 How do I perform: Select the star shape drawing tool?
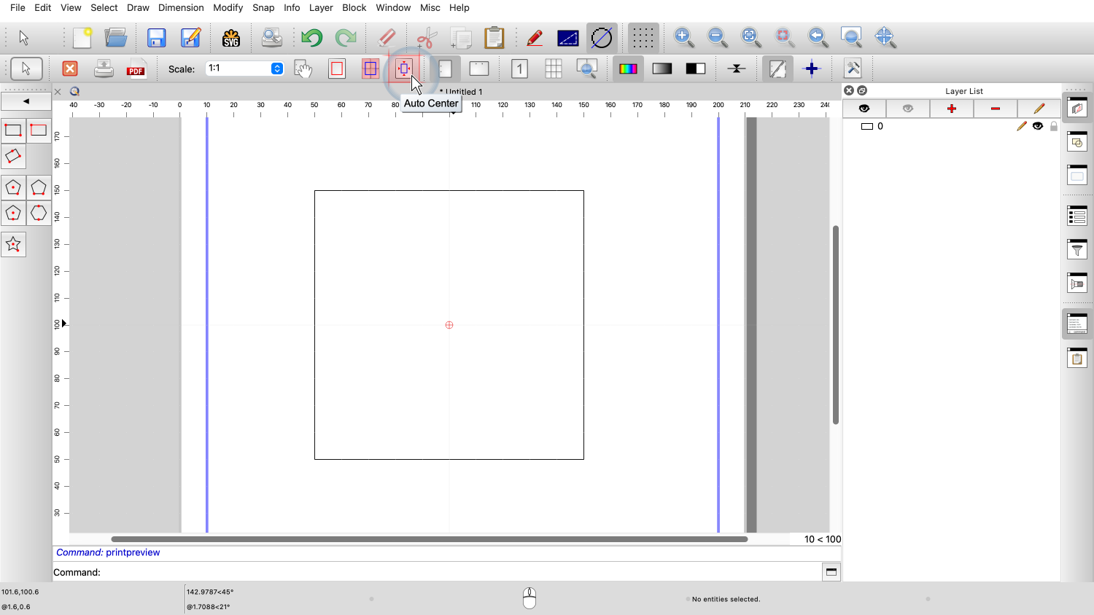13,245
